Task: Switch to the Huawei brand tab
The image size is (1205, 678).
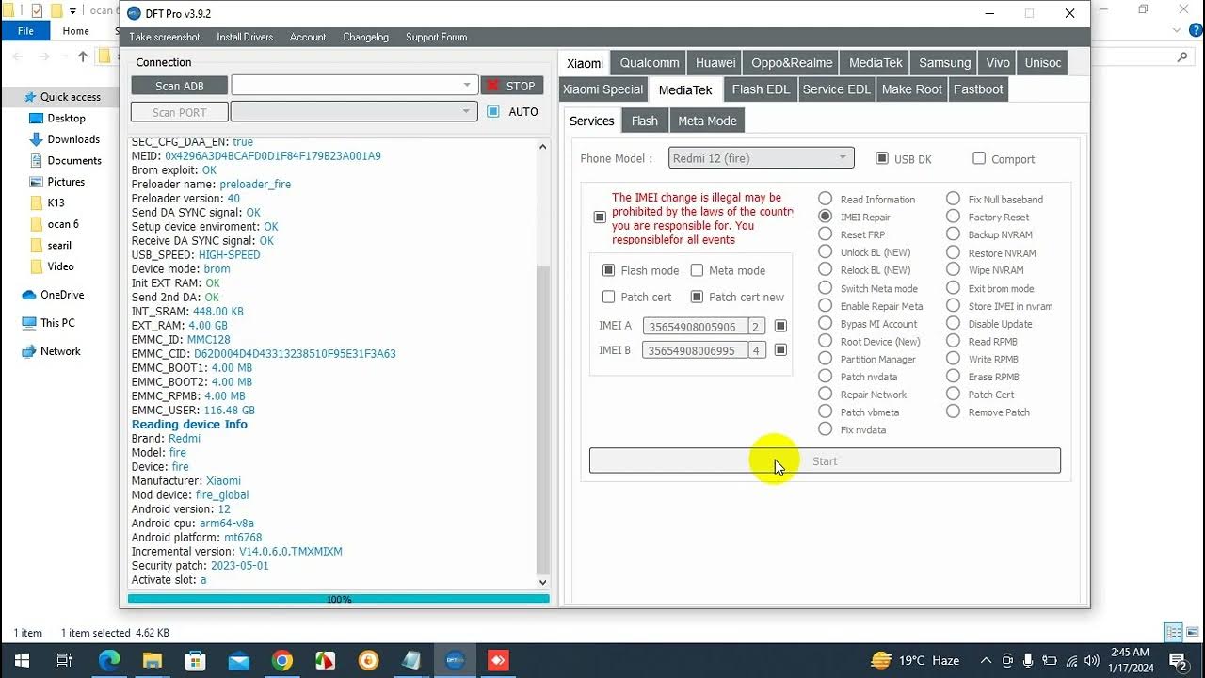Action: pyautogui.click(x=715, y=63)
